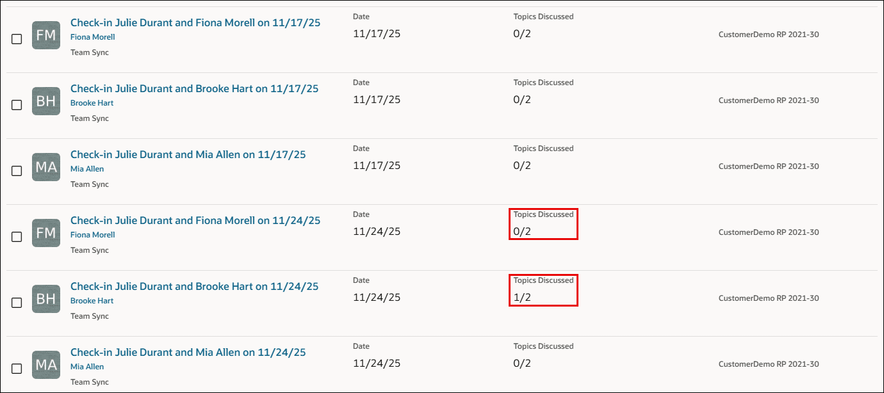Screen dimensions: 884x393
Task: Click the BH avatar for the 11/24/25 check-in
Action: [x=46, y=299]
